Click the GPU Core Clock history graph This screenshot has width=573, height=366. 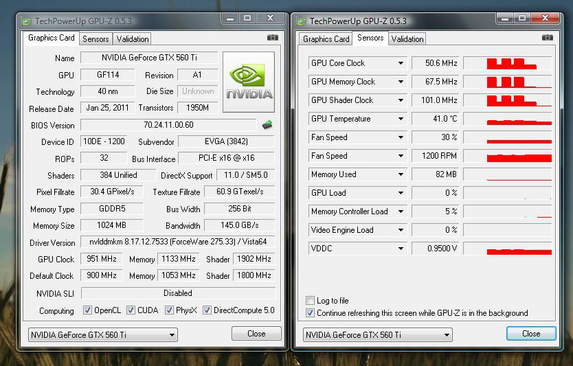pos(508,63)
